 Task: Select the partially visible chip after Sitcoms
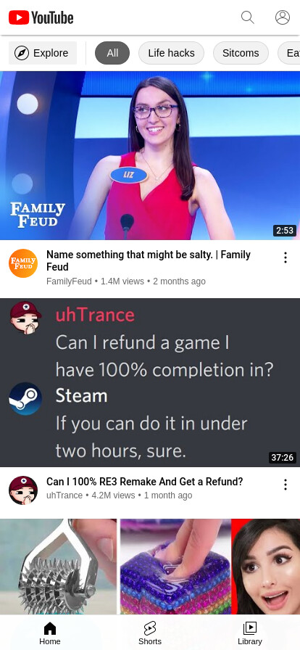pos(289,53)
